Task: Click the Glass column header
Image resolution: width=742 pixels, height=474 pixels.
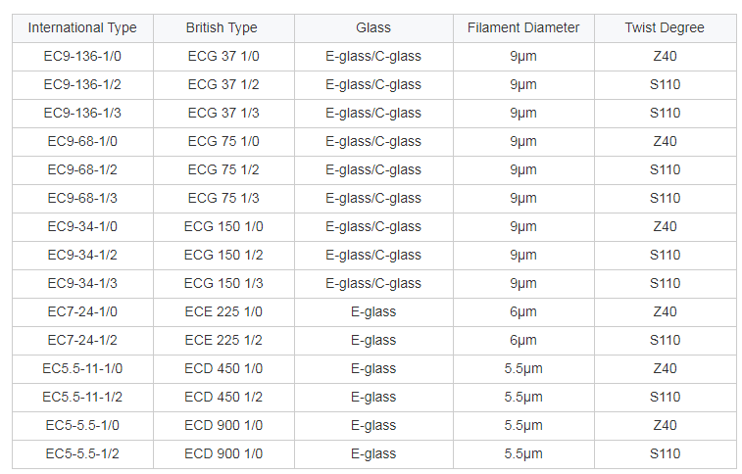Action: pos(373,27)
